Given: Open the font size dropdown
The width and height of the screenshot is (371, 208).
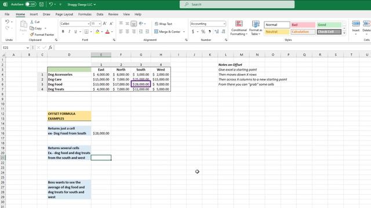Looking at the screenshot, I should tap(99, 24).
